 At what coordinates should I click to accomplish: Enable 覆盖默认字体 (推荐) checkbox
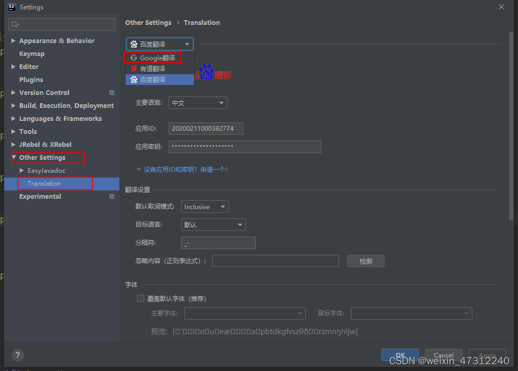pyautogui.click(x=141, y=299)
